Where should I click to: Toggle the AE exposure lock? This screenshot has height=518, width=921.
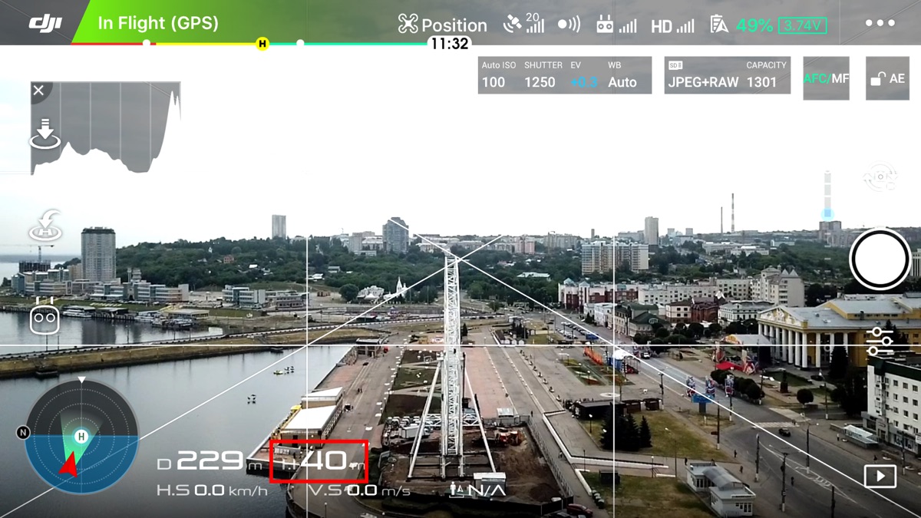pos(887,78)
